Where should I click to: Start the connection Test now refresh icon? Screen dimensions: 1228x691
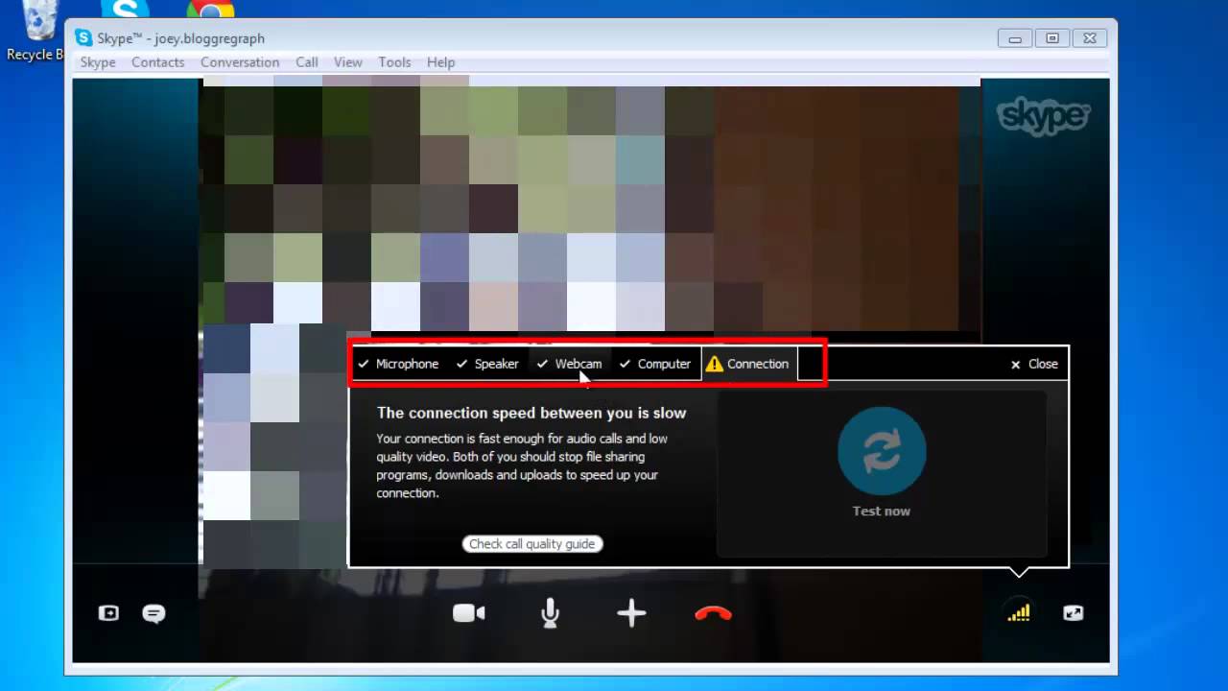point(881,451)
